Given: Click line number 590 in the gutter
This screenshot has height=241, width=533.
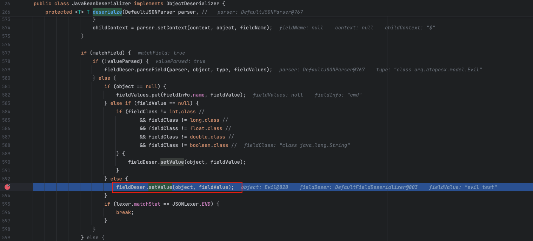Looking at the screenshot, I should tap(6, 162).
